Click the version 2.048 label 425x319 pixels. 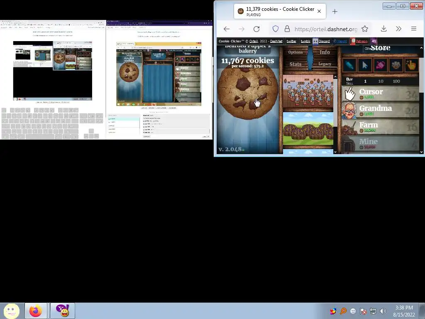(231, 149)
